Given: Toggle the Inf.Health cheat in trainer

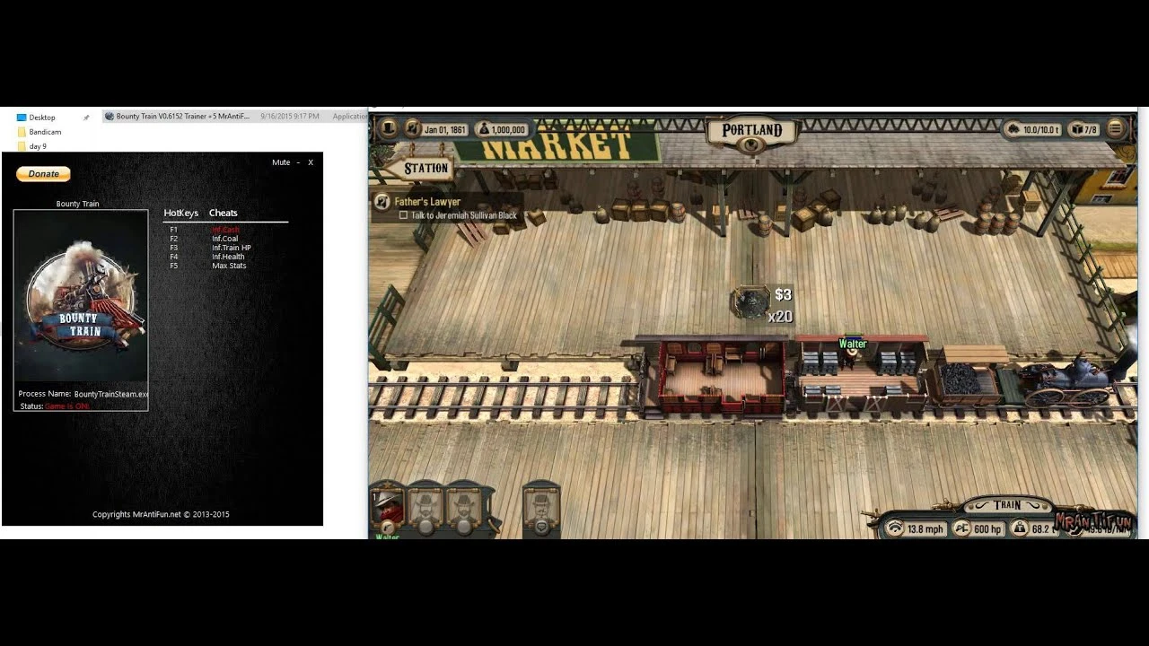Looking at the screenshot, I should (x=228, y=257).
